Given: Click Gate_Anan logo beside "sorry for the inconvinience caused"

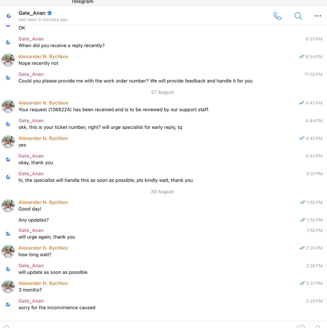Looking at the screenshot, I should tap(8, 304).
